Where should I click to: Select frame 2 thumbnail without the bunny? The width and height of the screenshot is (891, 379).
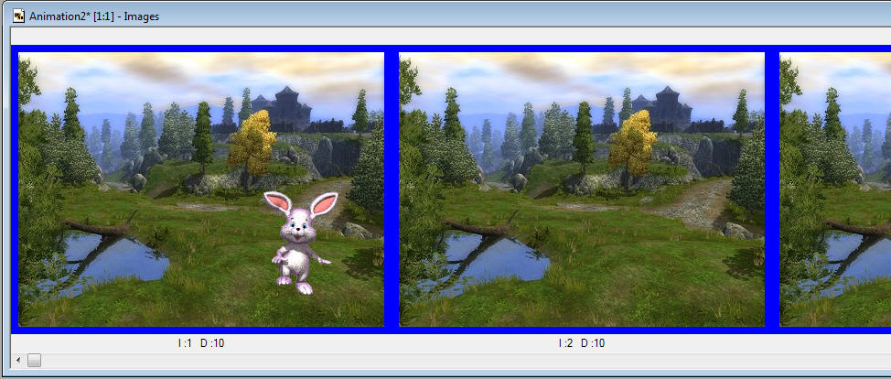(582, 189)
